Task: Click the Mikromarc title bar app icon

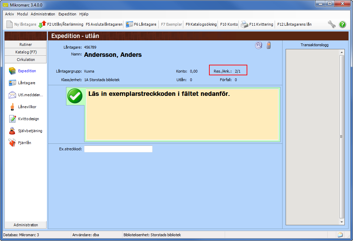Action: pyautogui.click(x=5, y=5)
